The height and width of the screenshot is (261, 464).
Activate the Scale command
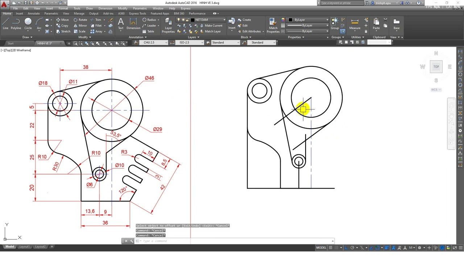(79, 32)
